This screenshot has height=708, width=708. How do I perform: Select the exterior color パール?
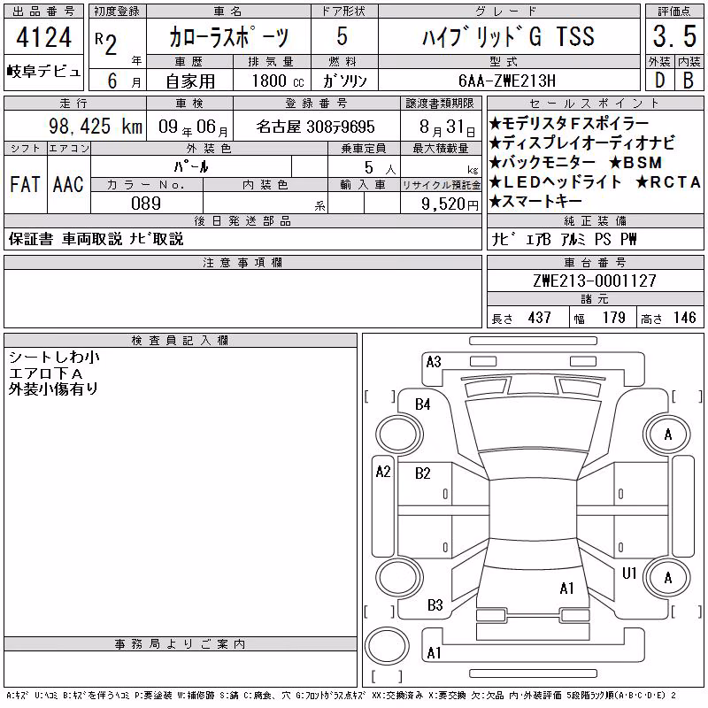(191, 167)
